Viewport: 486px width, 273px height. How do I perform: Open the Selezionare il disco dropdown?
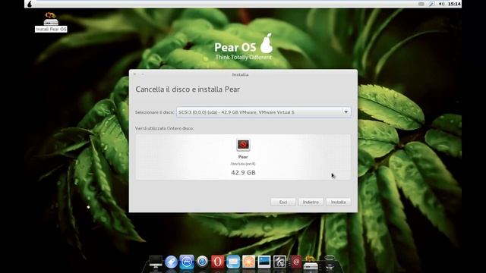click(264, 112)
